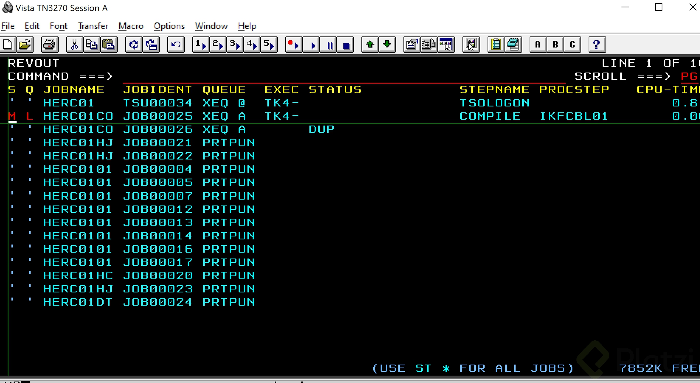Viewport: 700px width, 383px height.
Task: Run macro 3 from the toolbar
Action: click(x=235, y=45)
